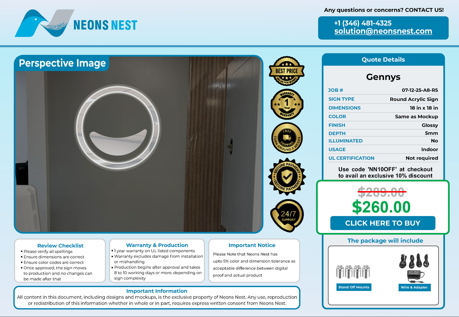Image resolution: width=459 pixels, height=317 pixels.
Task: Click the job number 07-12-25-A8-R5
Action: click(x=420, y=90)
